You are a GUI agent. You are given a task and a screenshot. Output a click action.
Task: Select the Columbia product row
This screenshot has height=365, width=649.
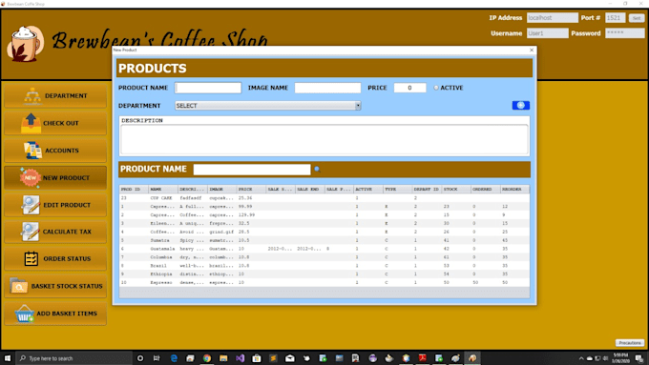(x=324, y=257)
